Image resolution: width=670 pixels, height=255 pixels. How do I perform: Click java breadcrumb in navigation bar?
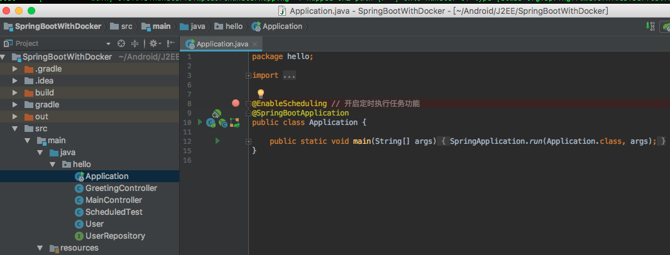[193, 26]
